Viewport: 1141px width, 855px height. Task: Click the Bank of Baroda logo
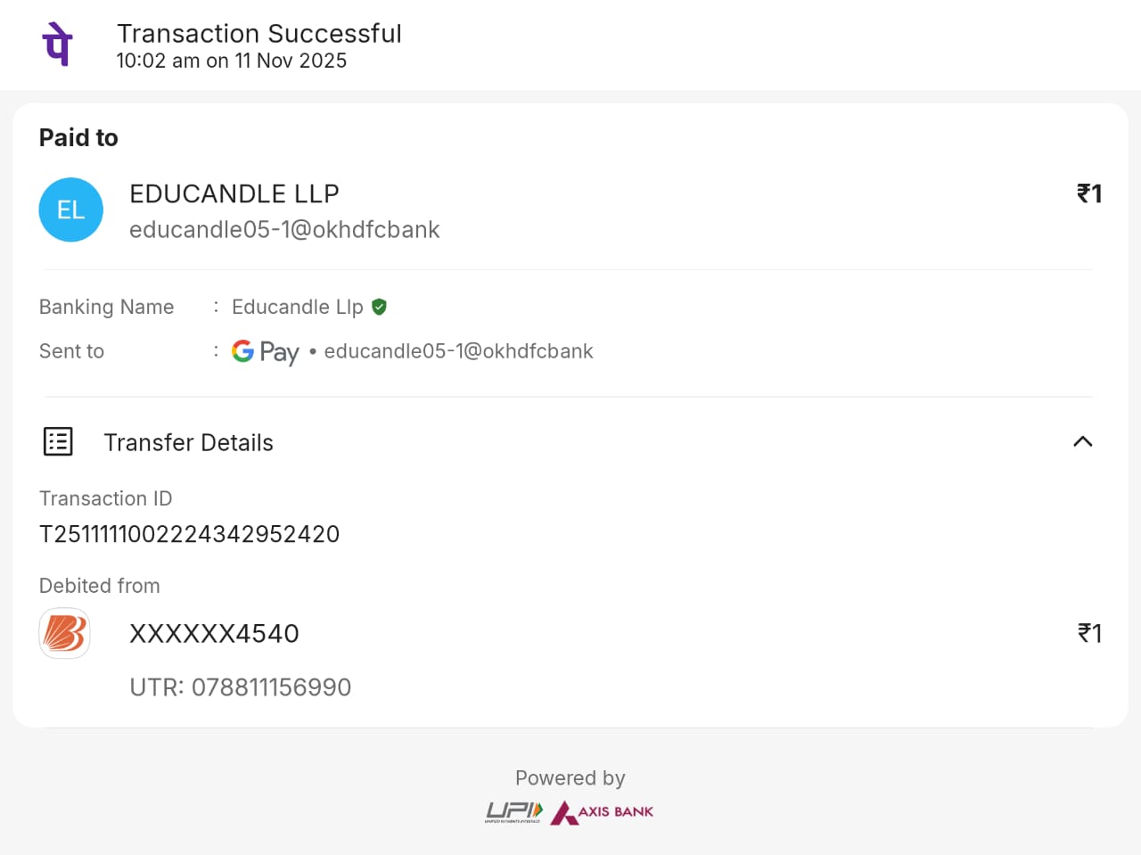[65, 634]
